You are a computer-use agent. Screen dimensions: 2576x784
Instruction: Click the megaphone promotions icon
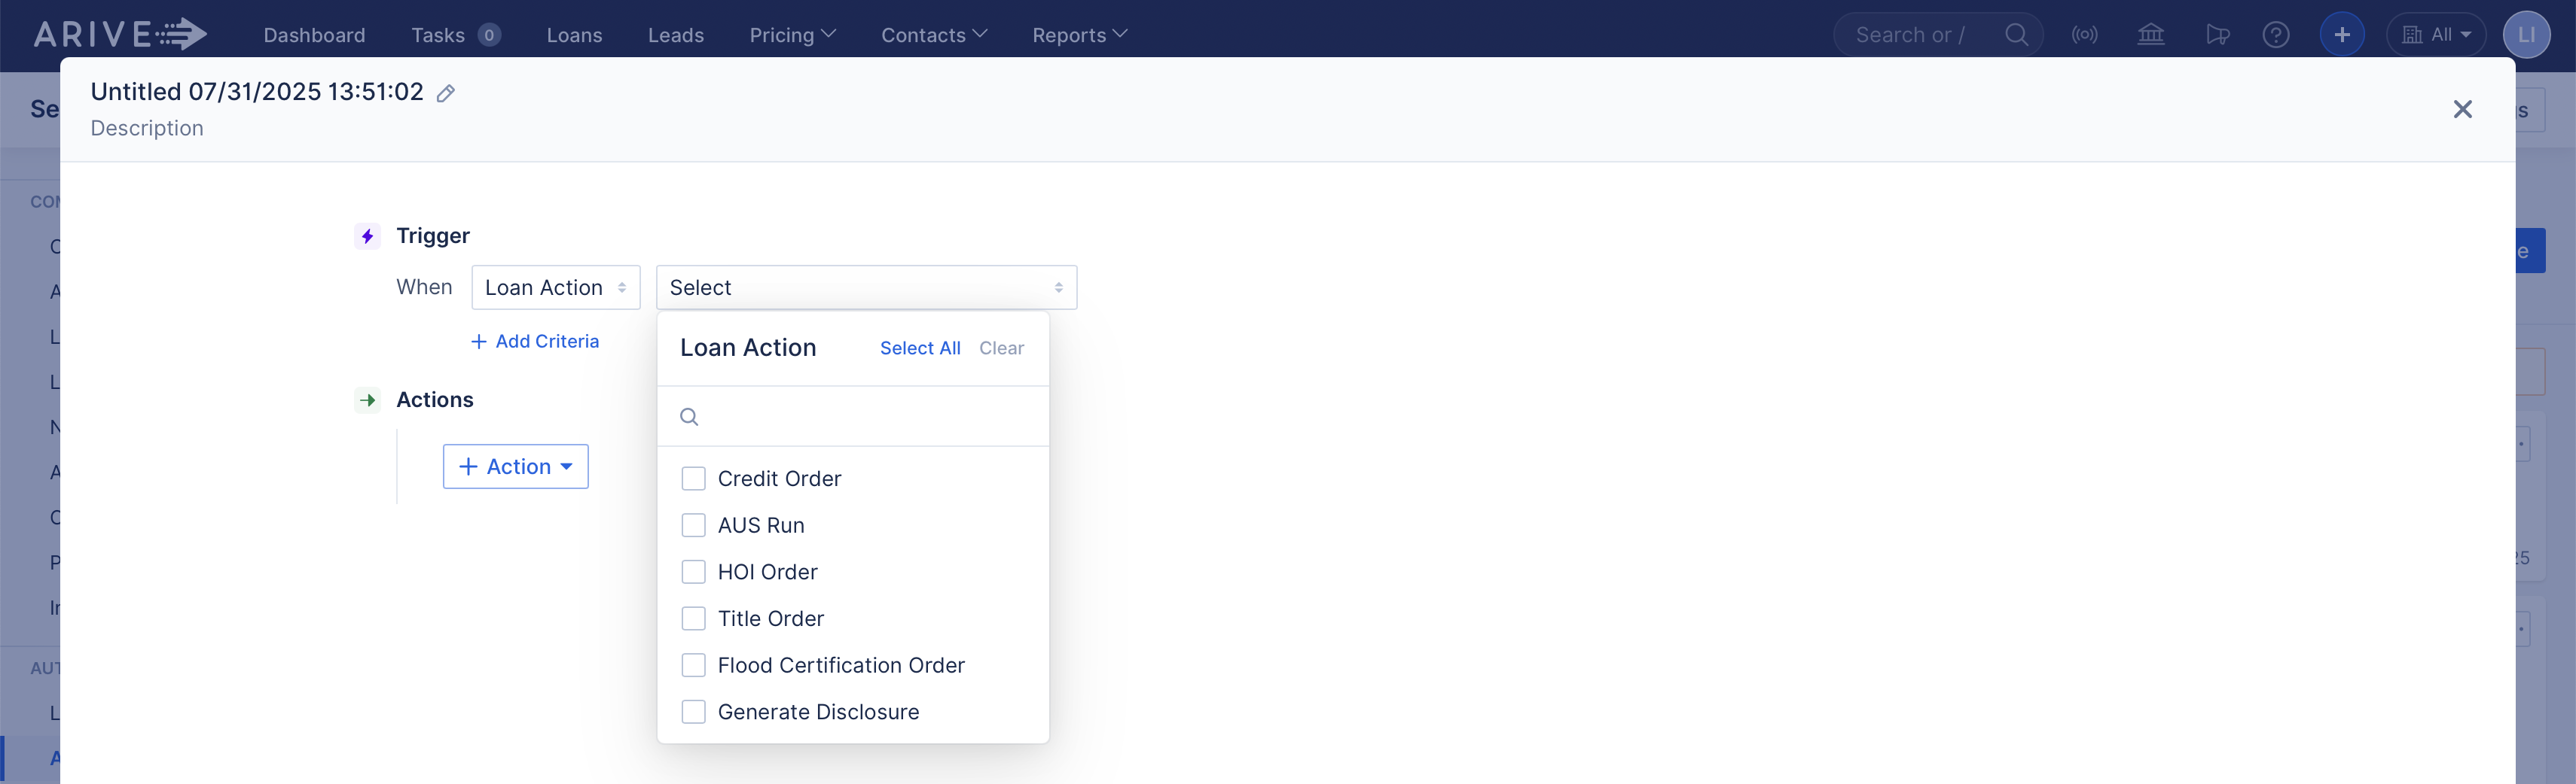pyautogui.click(x=2217, y=34)
